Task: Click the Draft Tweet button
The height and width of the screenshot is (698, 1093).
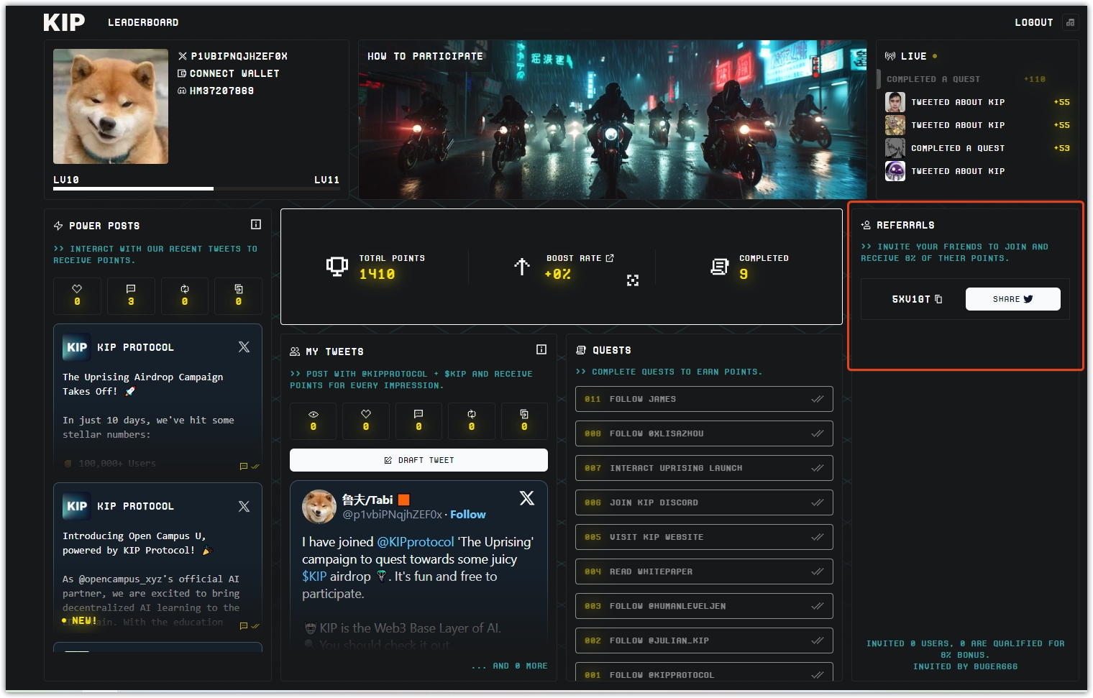Action: pos(419,460)
